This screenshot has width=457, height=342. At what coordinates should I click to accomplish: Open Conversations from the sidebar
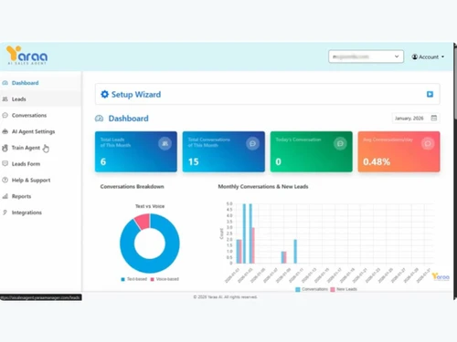coord(40,115)
